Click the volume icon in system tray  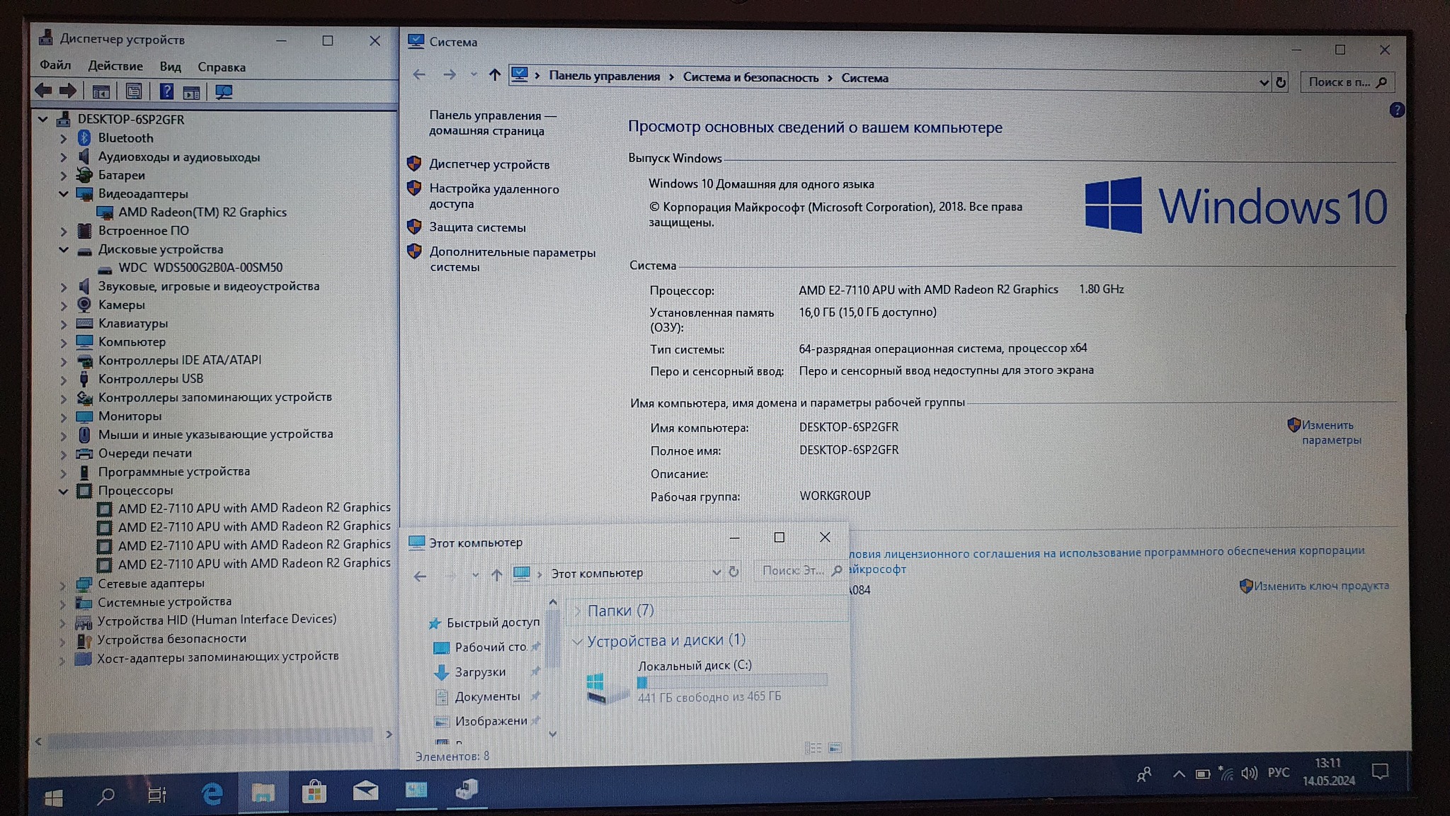coord(1250,773)
